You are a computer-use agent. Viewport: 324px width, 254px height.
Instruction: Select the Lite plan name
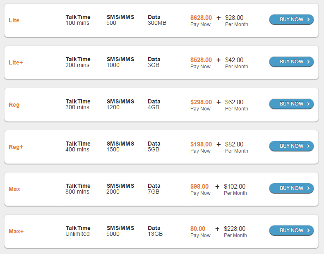point(14,20)
